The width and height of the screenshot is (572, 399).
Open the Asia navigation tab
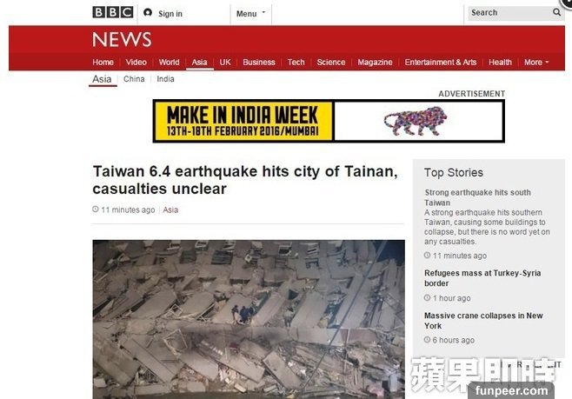tap(200, 63)
